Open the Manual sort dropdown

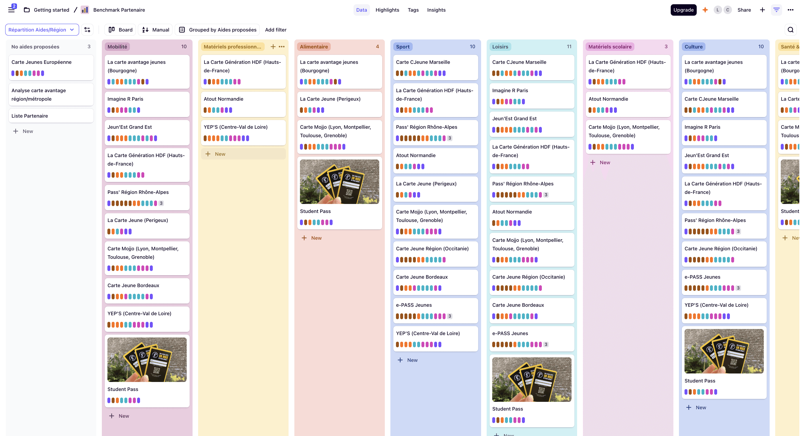pyautogui.click(x=155, y=30)
